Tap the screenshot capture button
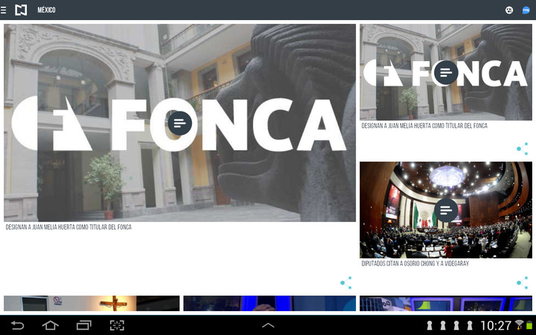 117,325
